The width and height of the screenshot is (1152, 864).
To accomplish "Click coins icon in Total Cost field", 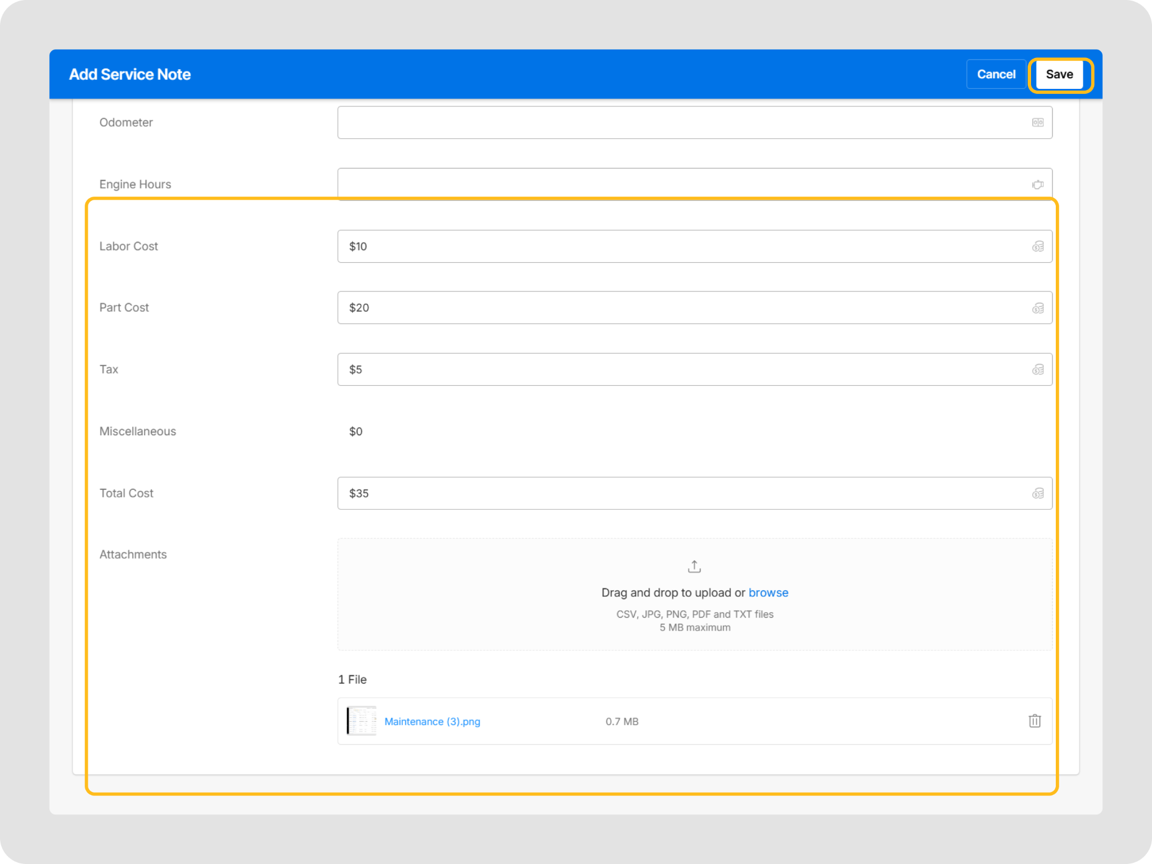I will pos(1037,493).
